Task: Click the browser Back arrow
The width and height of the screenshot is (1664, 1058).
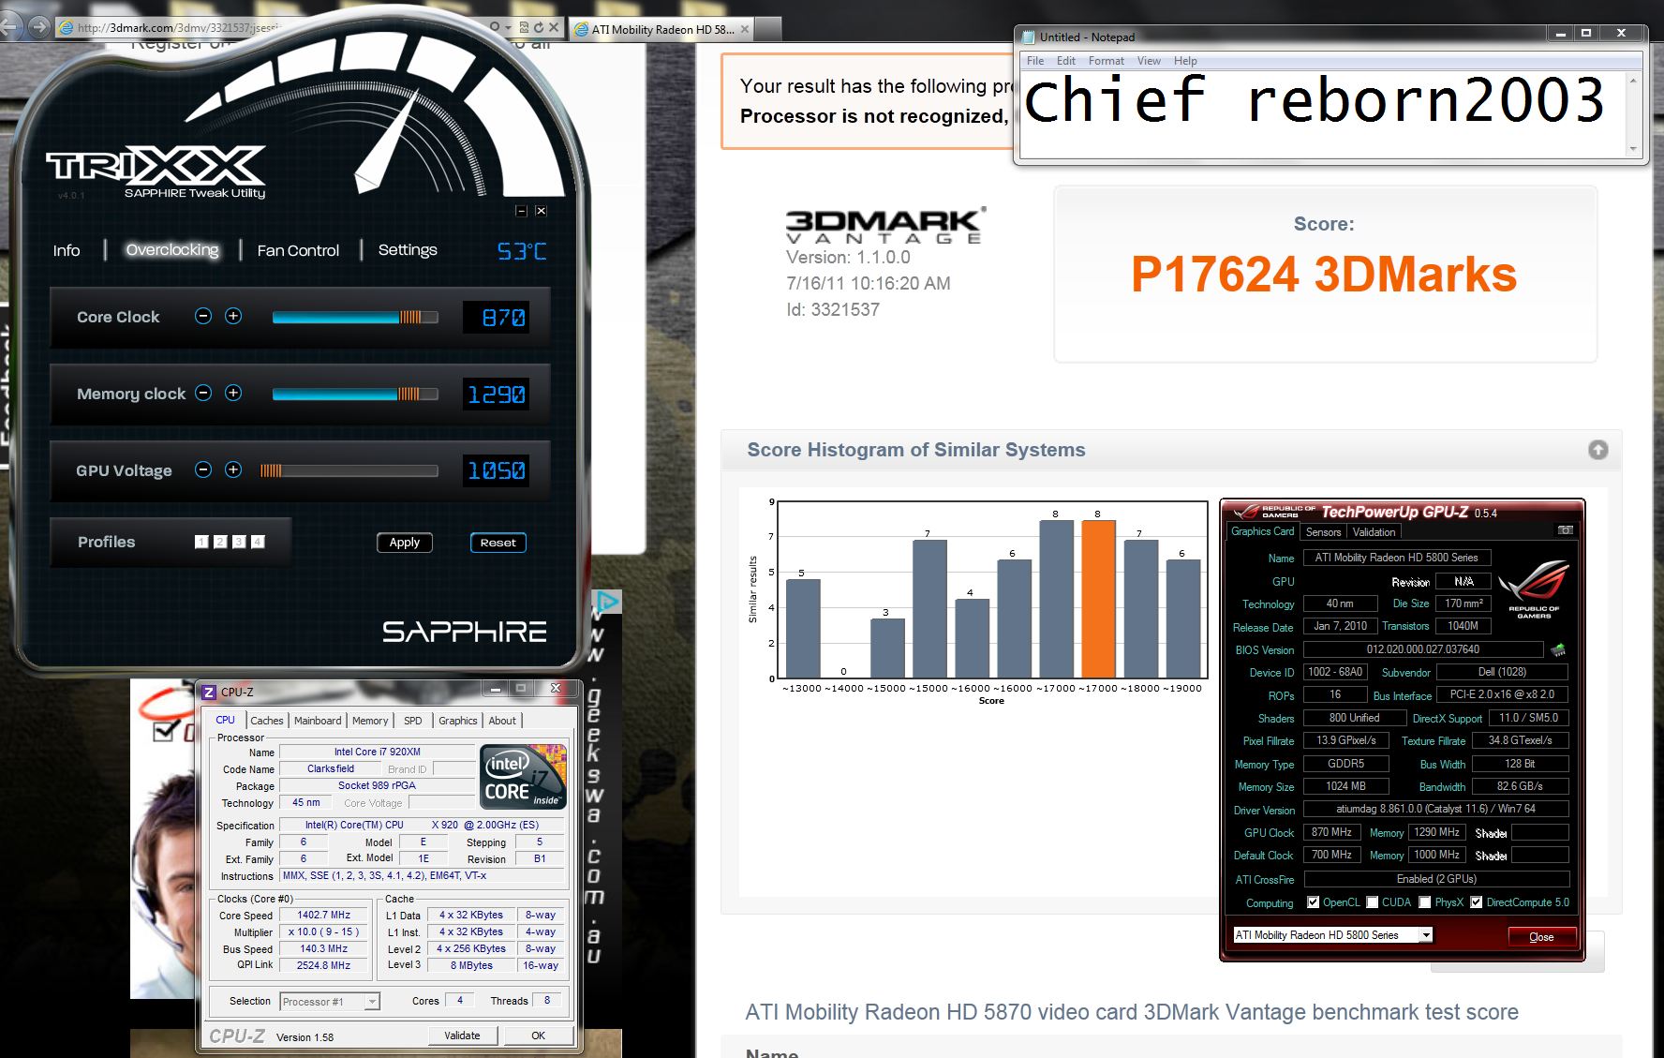Action: pyautogui.click(x=9, y=26)
